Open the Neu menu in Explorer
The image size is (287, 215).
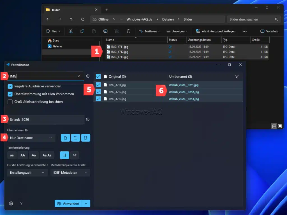tap(53, 31)
